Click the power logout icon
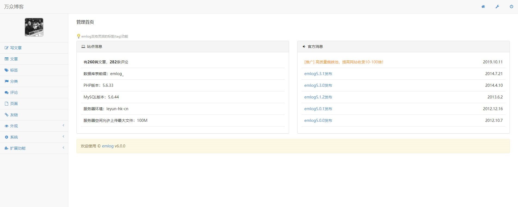The height and width of the screenshot is (207, 518). 511,7
